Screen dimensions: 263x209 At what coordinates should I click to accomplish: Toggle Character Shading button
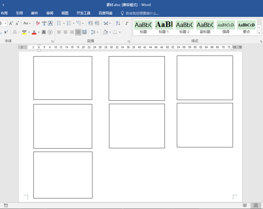pos(44,32)
